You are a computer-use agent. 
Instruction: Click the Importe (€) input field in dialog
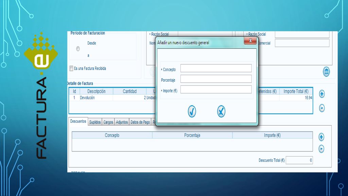[216, 89]
